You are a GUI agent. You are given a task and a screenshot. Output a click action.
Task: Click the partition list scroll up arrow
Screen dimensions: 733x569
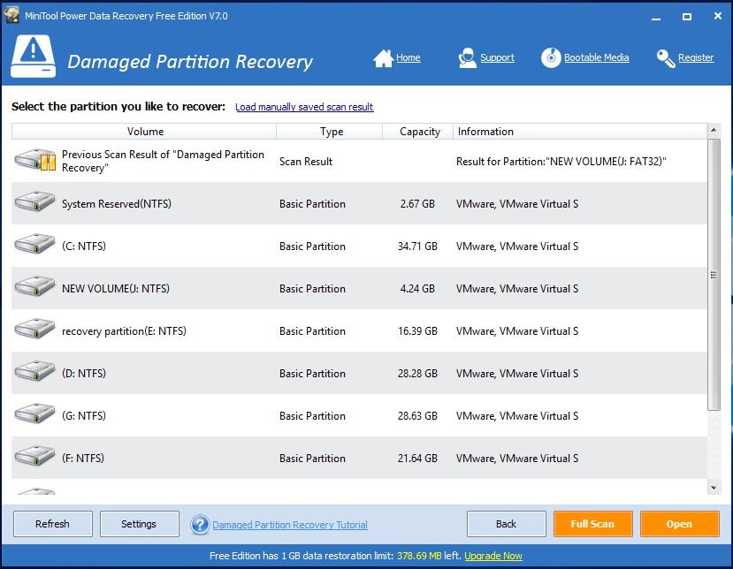pyautogui.click(x=714, y=129)
